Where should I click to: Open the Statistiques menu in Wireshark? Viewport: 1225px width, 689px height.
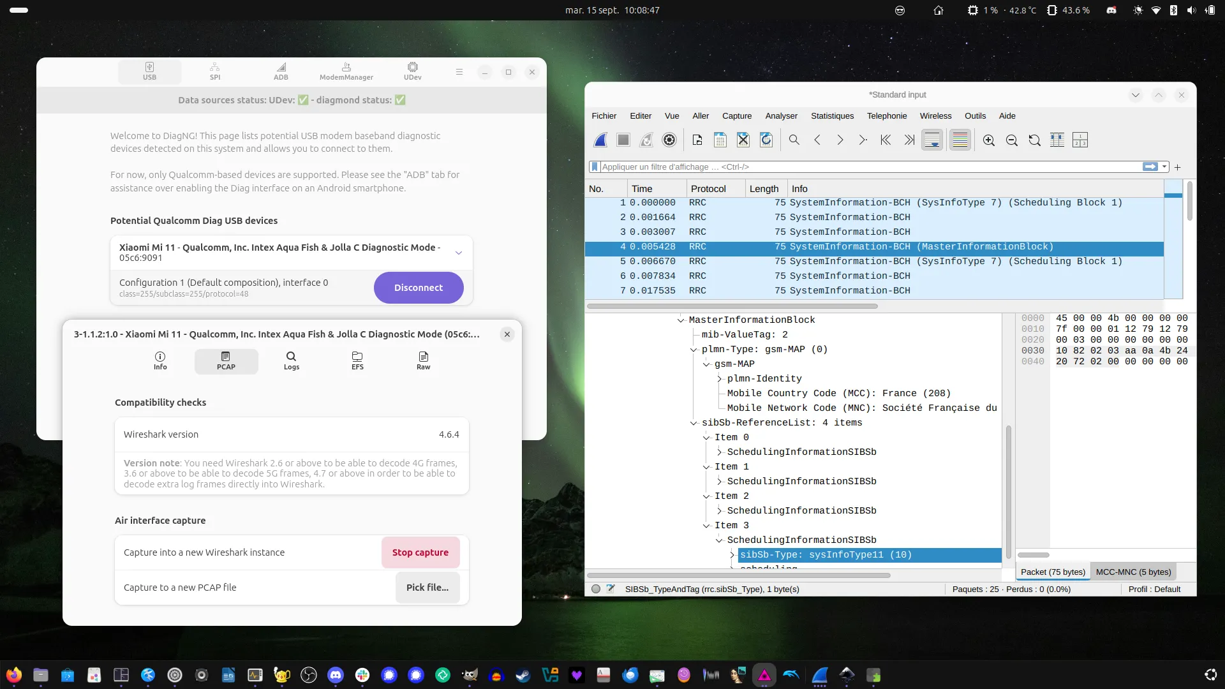point(832,115)
